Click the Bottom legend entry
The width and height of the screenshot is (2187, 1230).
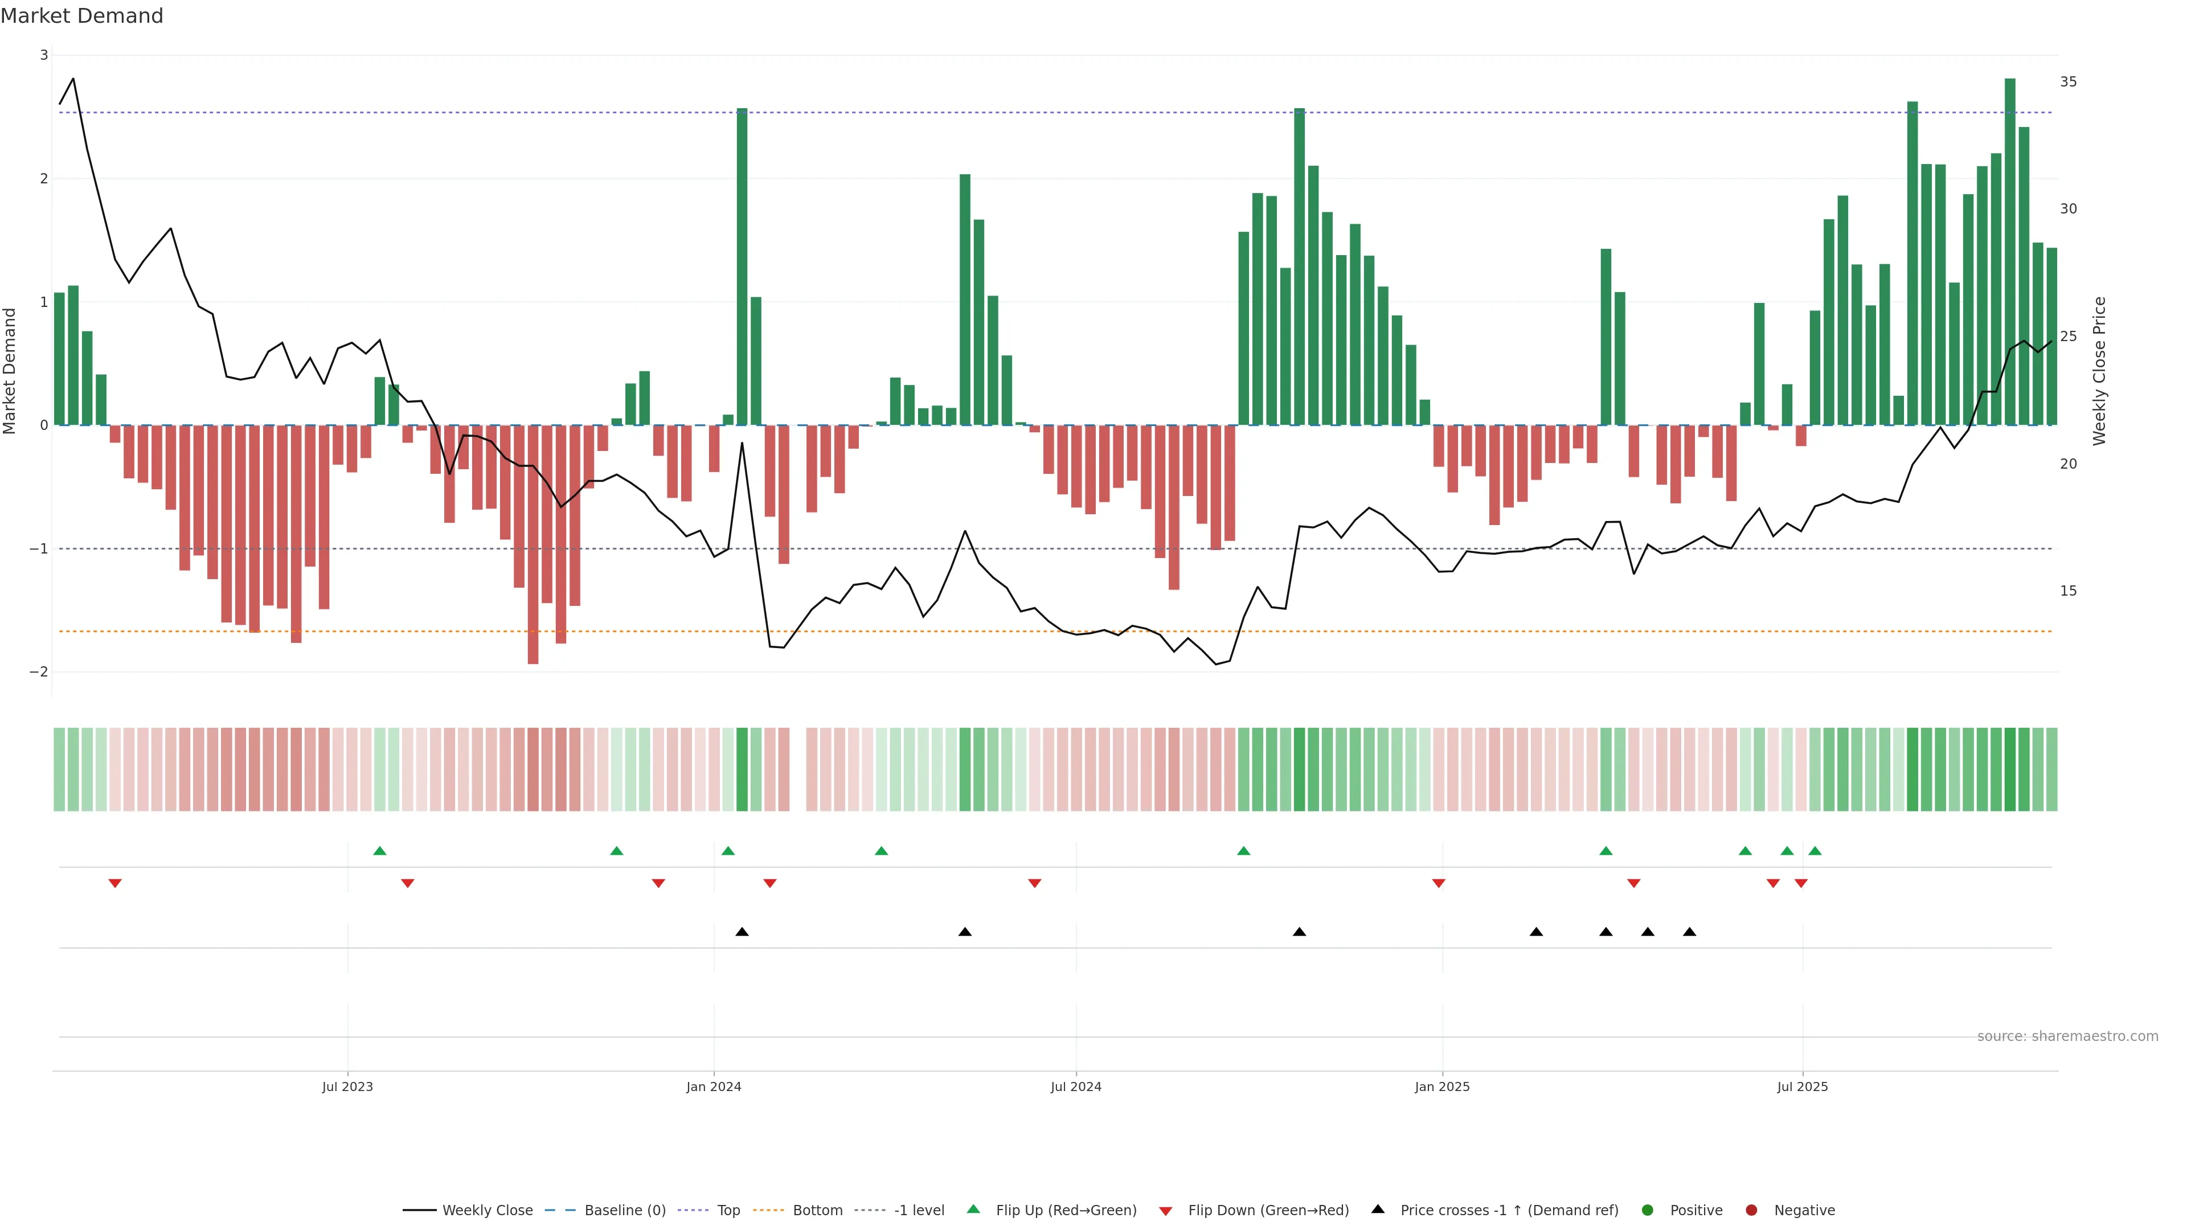coord(817,1209)
